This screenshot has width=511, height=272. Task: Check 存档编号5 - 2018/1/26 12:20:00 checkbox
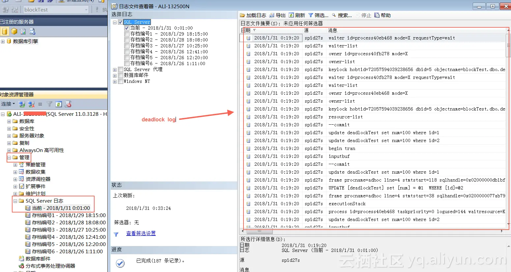point(127,58)
